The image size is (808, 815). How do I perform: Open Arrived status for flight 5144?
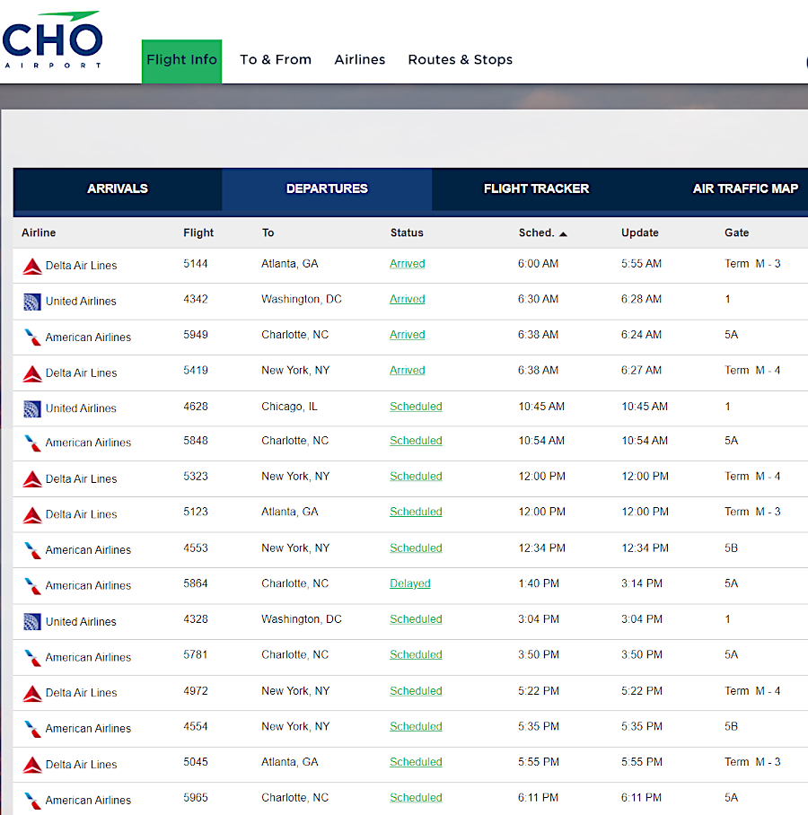click(407, 264)
